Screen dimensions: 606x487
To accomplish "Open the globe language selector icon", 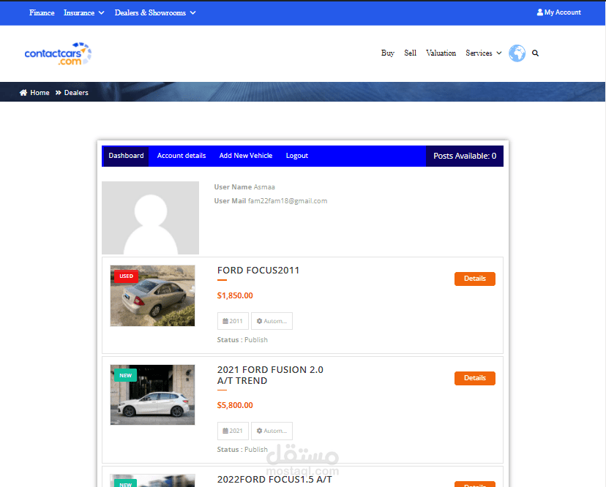I will [x=517, y=53].
